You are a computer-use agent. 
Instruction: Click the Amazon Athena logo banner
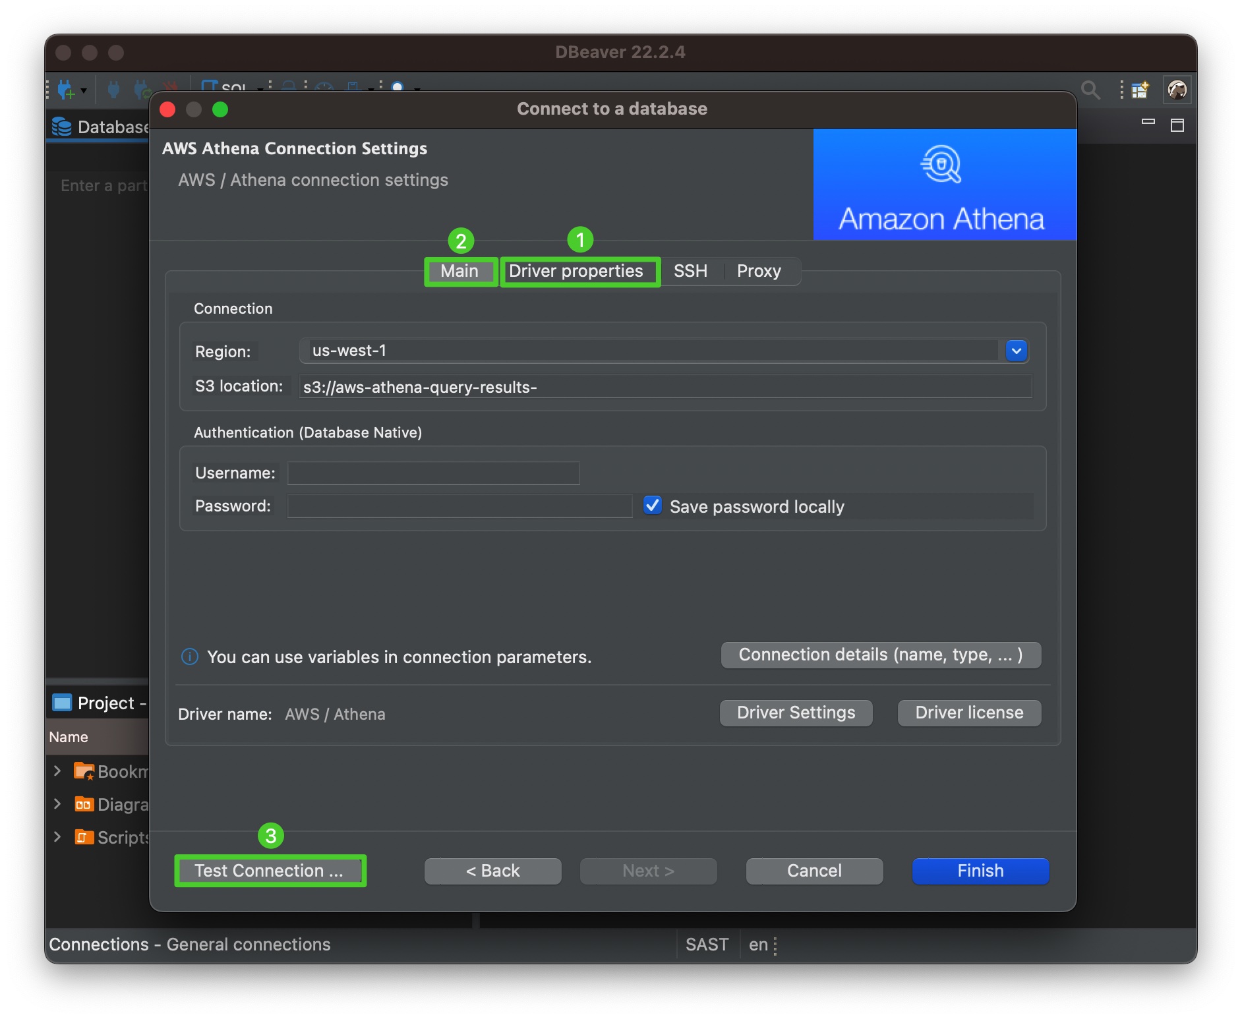(x=945, y=184)
